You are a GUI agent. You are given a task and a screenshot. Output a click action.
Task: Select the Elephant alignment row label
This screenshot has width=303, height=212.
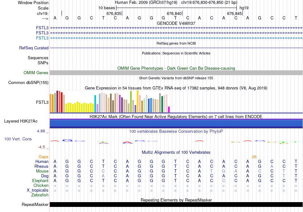pyautogui.click(x=40, y=180)
